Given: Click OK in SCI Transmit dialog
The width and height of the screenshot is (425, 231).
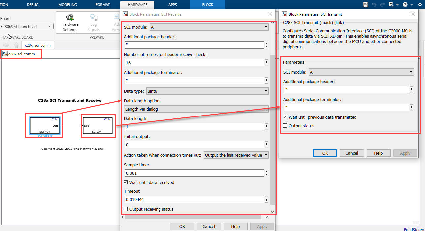Looking at the screenshot, I should coord(325,153).
